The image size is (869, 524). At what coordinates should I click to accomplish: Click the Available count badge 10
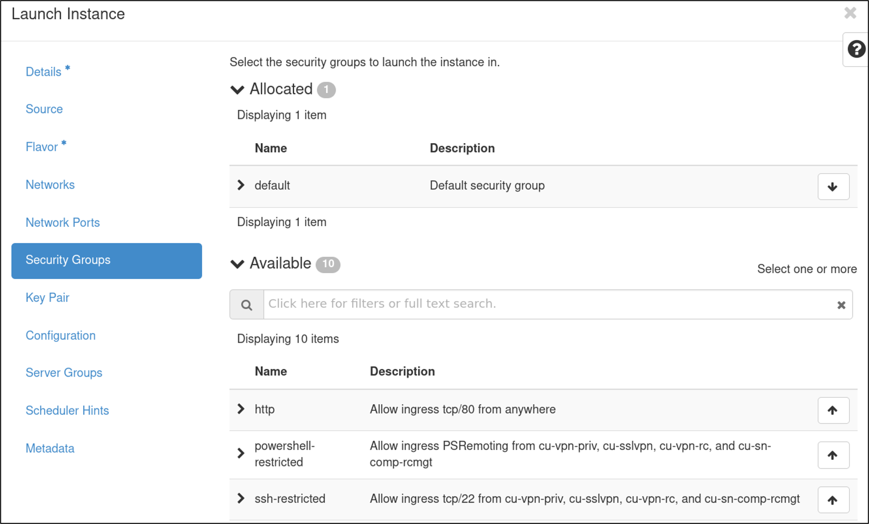328,264
